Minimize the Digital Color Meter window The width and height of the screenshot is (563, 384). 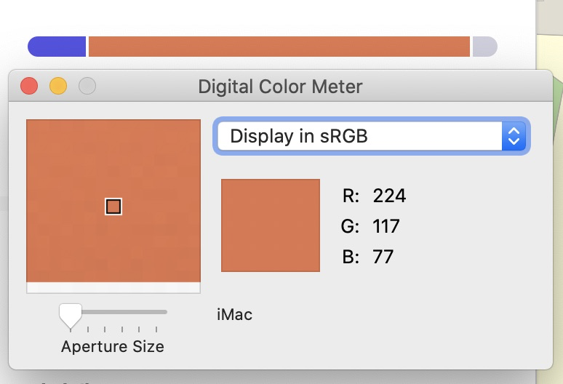click(x=58, y=86)
